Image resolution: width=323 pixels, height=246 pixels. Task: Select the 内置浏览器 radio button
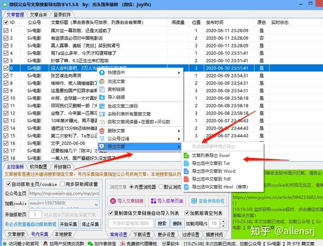pos(131,187)
